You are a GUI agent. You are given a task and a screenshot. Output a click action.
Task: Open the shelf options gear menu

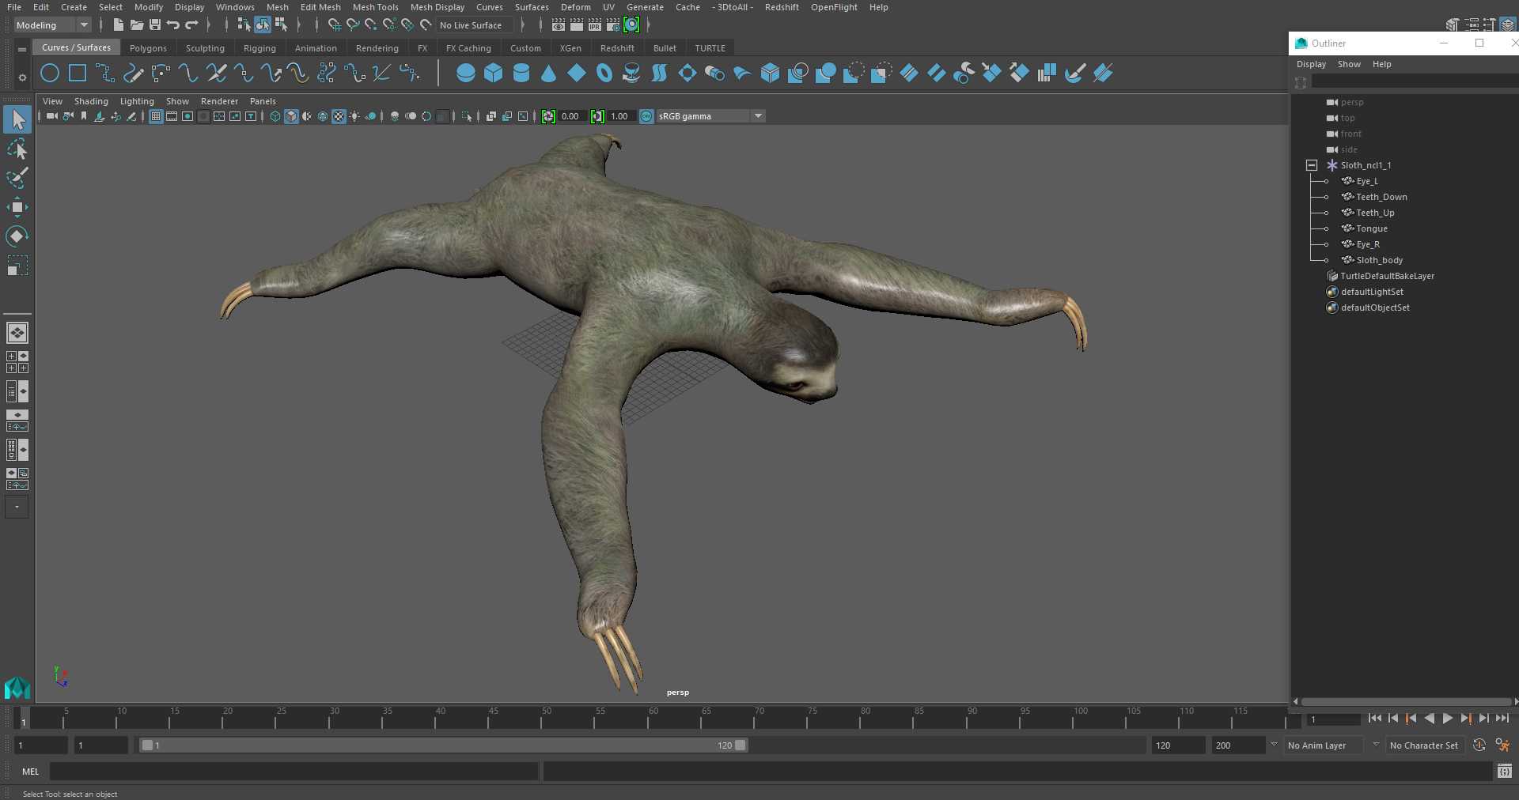click(22, 77)
